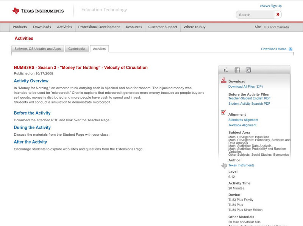Click the After the Activity heading

point(30,142)
